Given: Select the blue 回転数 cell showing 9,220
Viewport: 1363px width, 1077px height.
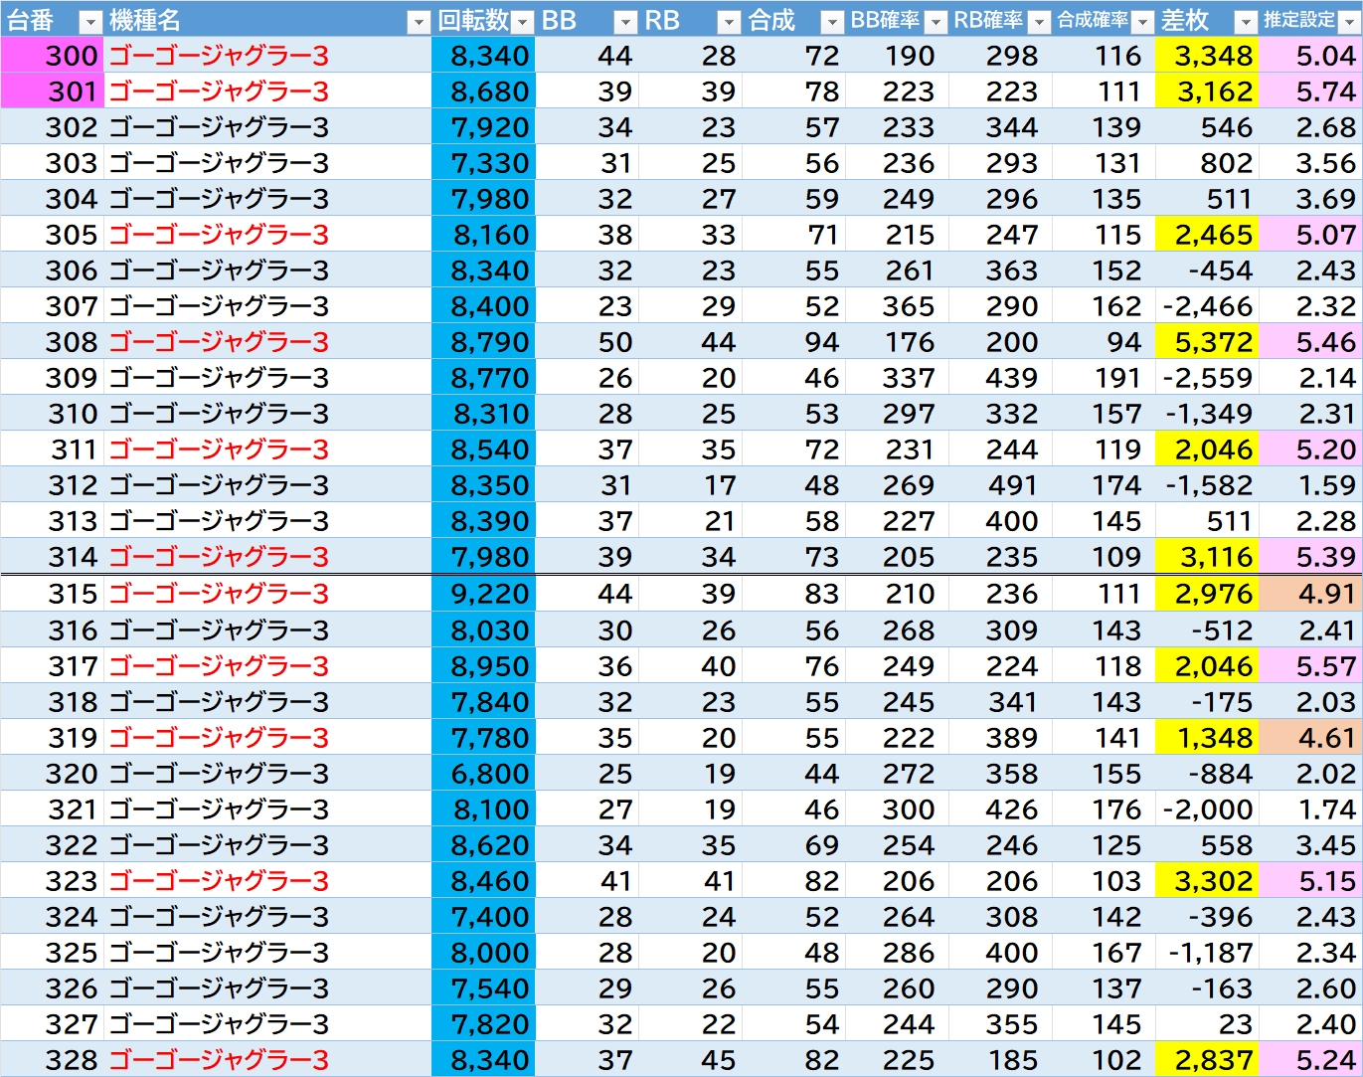Looking at the screenshot, I should [483, 594].
